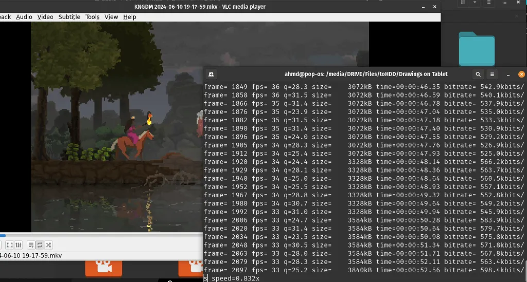This screenshot has height=282, width=527.
Task: Open the Subtitle menu in VLC
Action: [x=69, y=17]
